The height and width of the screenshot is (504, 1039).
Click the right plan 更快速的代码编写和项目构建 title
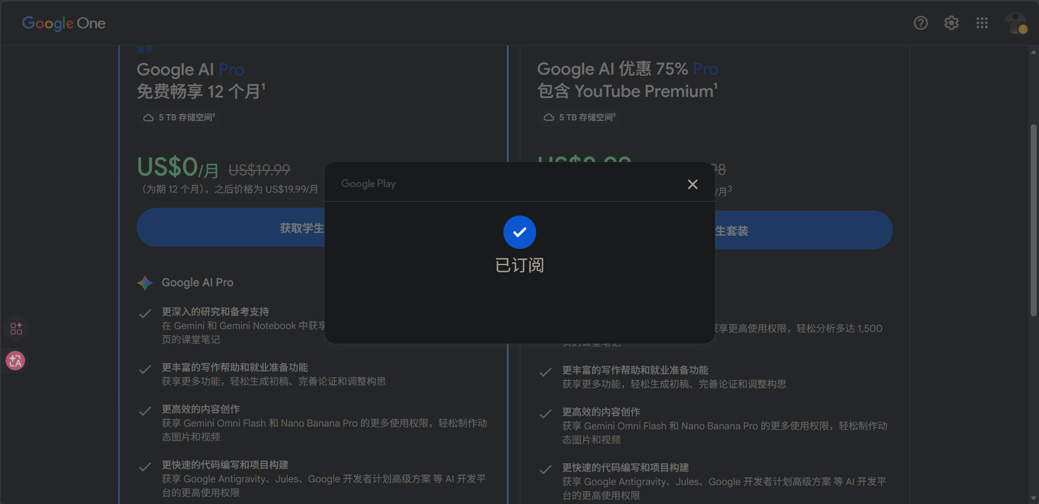pos(626,468)
